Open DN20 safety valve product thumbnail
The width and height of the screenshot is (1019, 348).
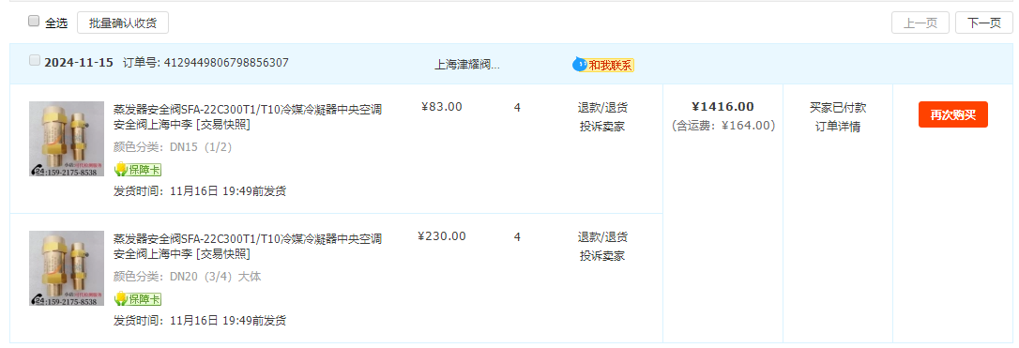pyautogui.click(x=67, y=268)
